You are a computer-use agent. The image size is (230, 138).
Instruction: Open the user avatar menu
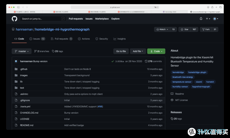coord(215,19)
